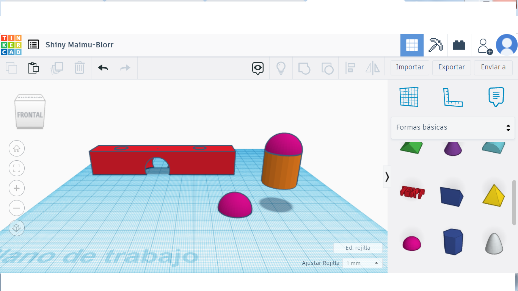Click the Group shapes icon
The height and width of the screenshot is (291, 518).
(x=304, y=68)
